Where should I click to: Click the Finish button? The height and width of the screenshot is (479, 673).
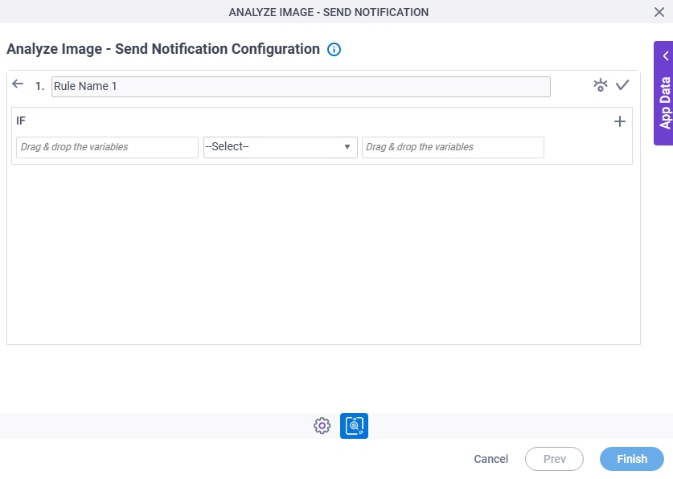632,459
